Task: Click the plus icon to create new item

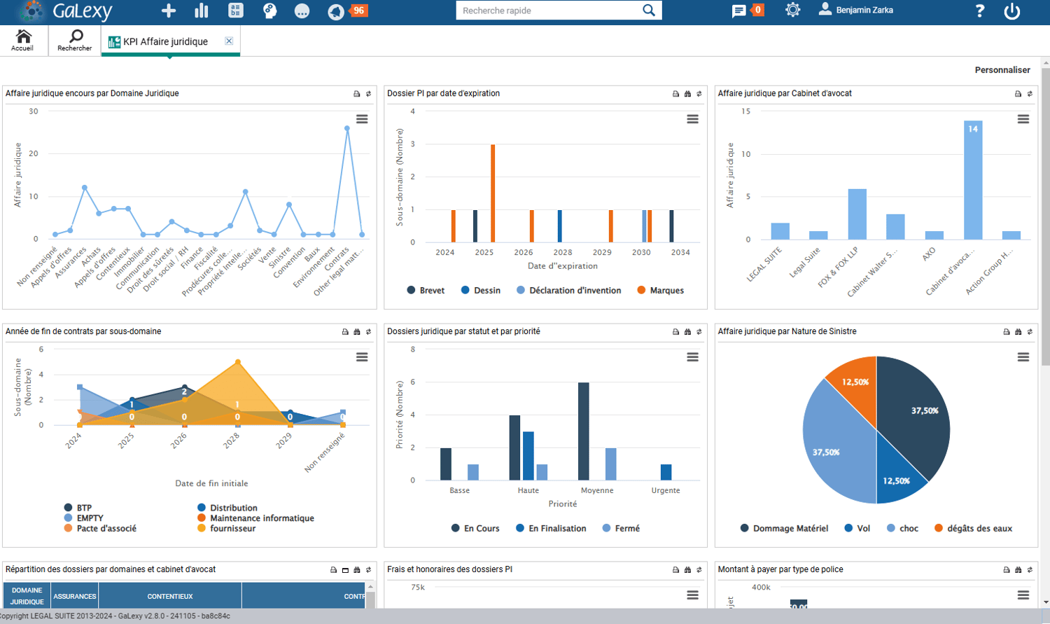Action: 168,11
